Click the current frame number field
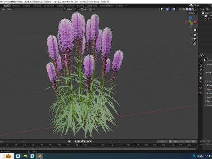 162,141
